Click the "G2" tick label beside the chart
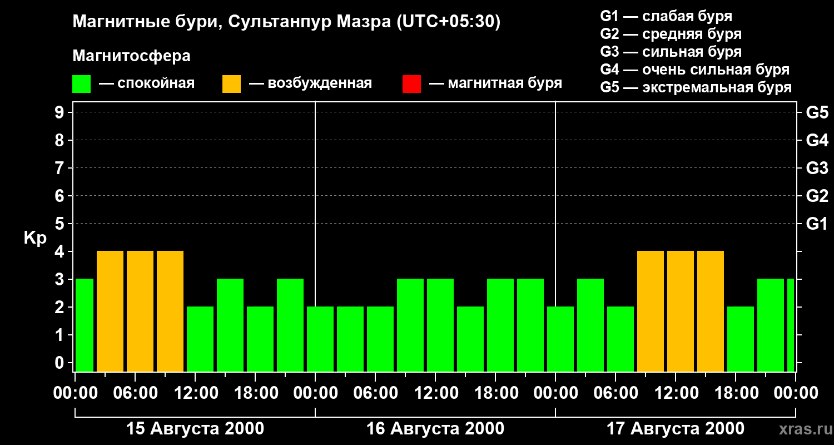The height and width of the screenshot is (445, 834). (x=817, y=196)
